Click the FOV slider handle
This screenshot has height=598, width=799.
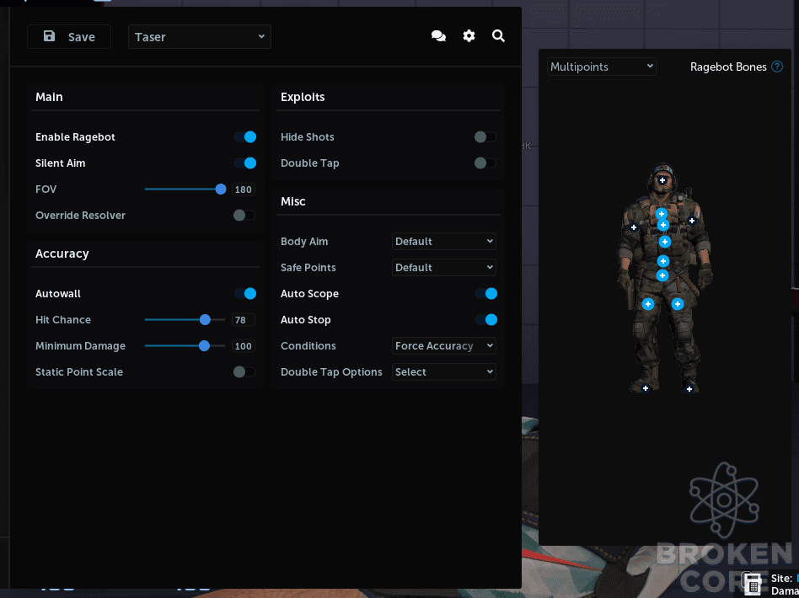[x=221, y=190]
